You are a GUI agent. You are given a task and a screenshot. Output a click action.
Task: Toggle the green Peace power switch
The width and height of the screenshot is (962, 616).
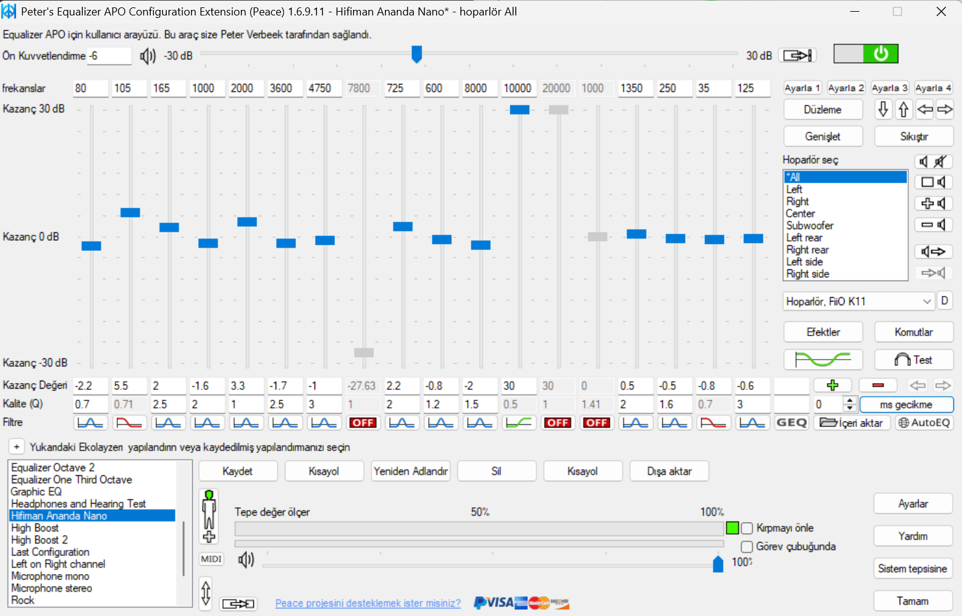866,54
